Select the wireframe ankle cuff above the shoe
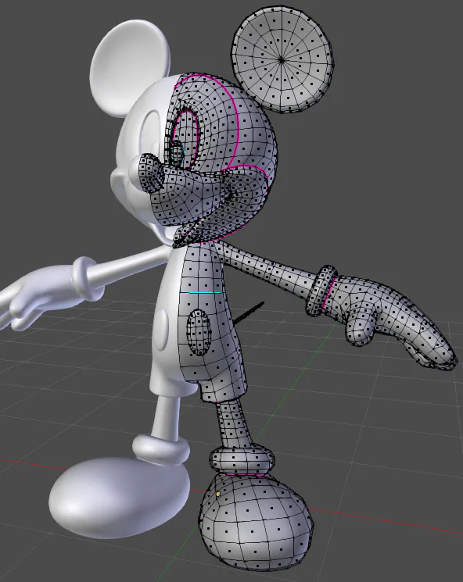This screenshot has height=582, width=463. [x=242, y=461]
